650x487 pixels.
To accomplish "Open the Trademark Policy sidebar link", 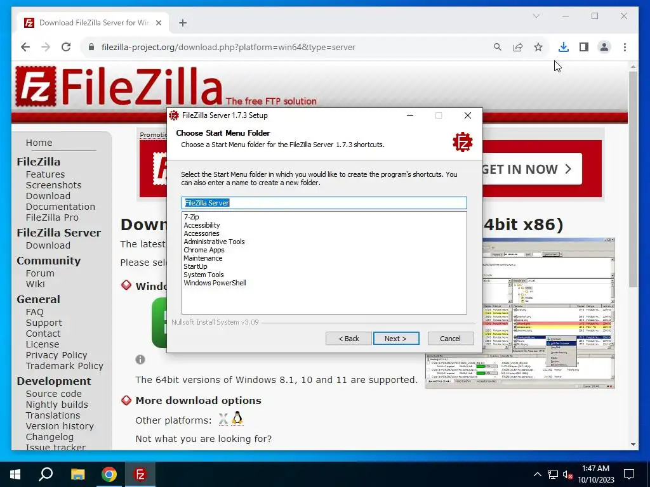I will point(64,366).
